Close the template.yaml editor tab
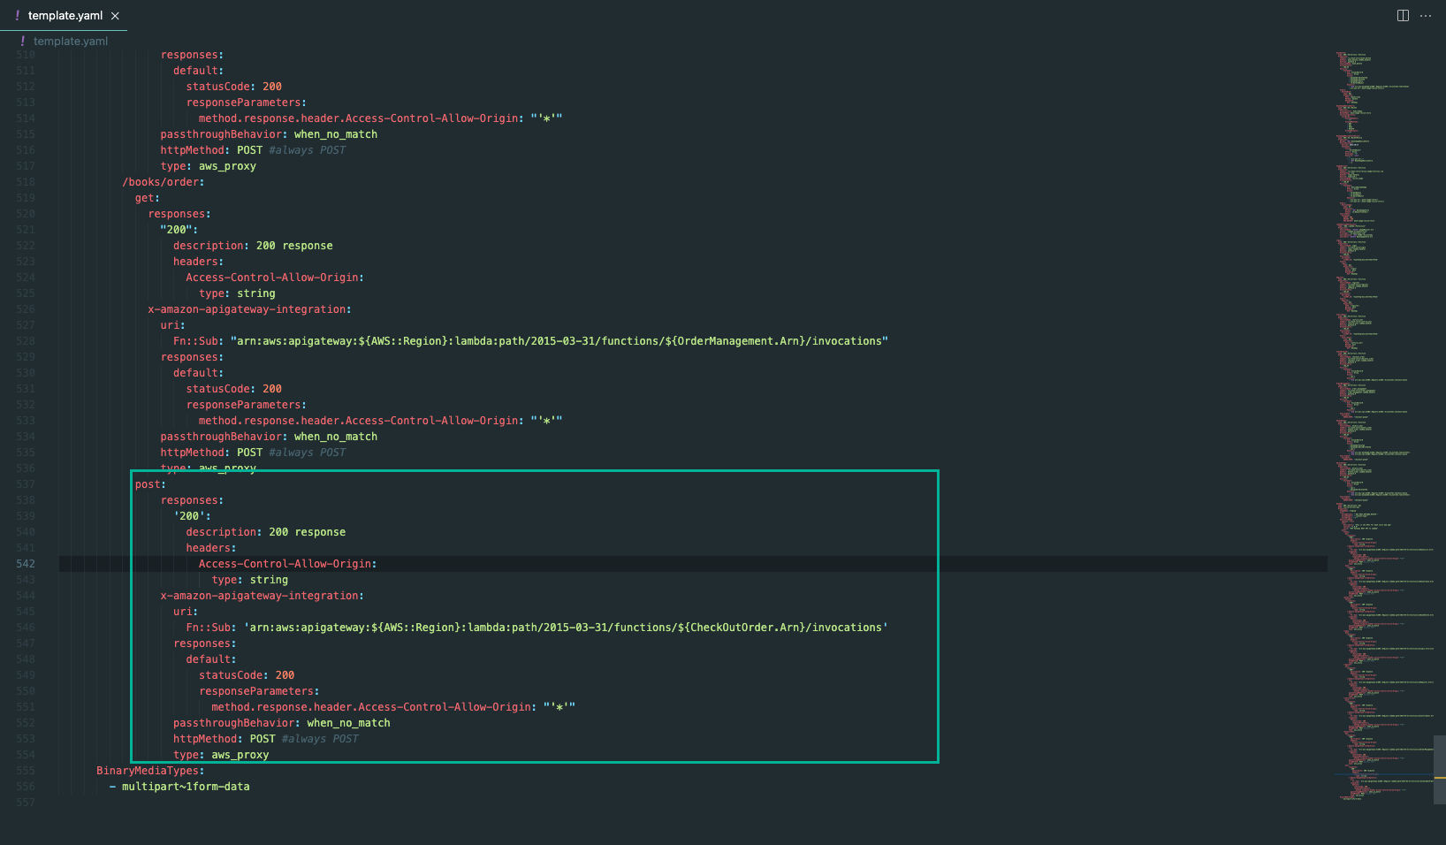1446x845 pixels. 115,16
